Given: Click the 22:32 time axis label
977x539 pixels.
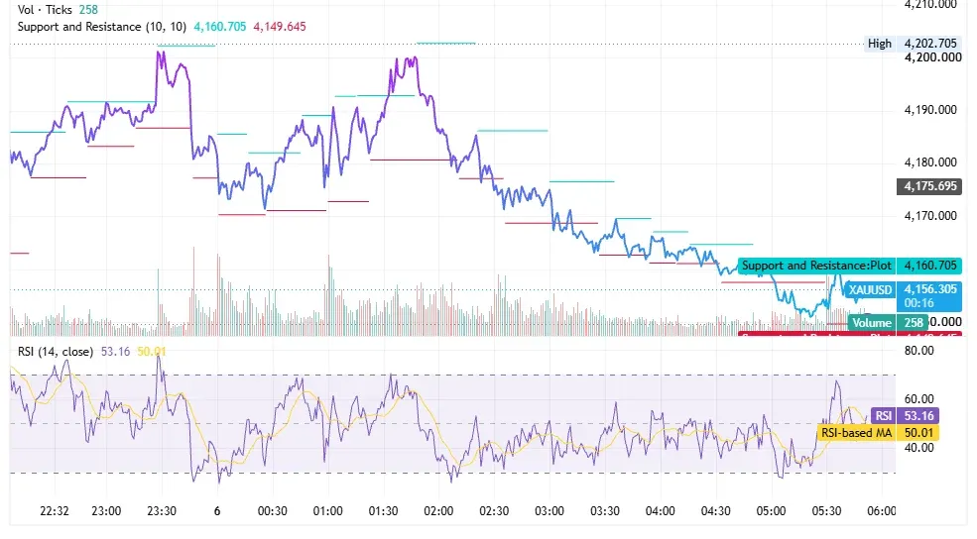Looking at the screenshot, I should point(55,511).
